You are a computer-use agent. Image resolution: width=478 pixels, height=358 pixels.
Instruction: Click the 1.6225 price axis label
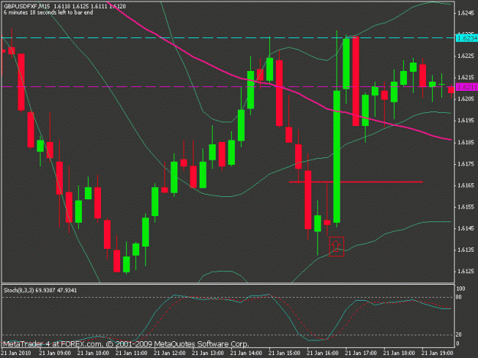point(466,56)
